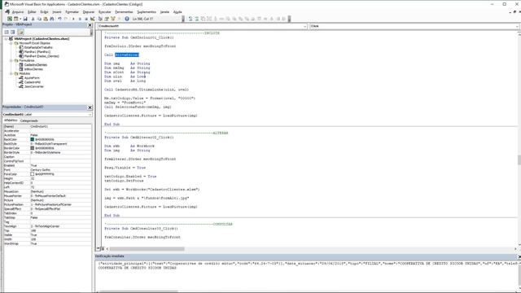Click the BorderColor color swatch
The height and width of the screenshot is (293, 521).
coord(33,148)
